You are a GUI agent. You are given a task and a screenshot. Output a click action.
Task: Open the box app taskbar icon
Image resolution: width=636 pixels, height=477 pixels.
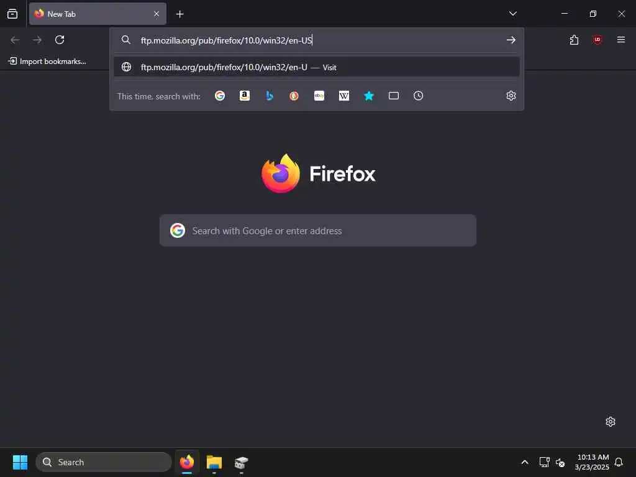click(242, 462)
